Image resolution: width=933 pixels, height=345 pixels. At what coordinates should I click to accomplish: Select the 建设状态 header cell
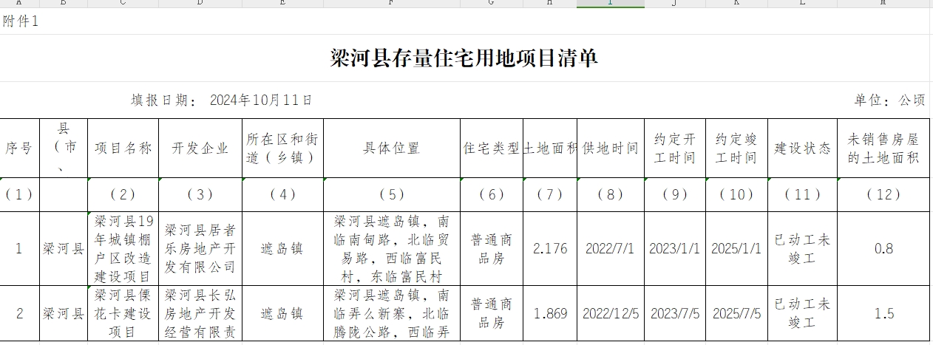point(802,148)
